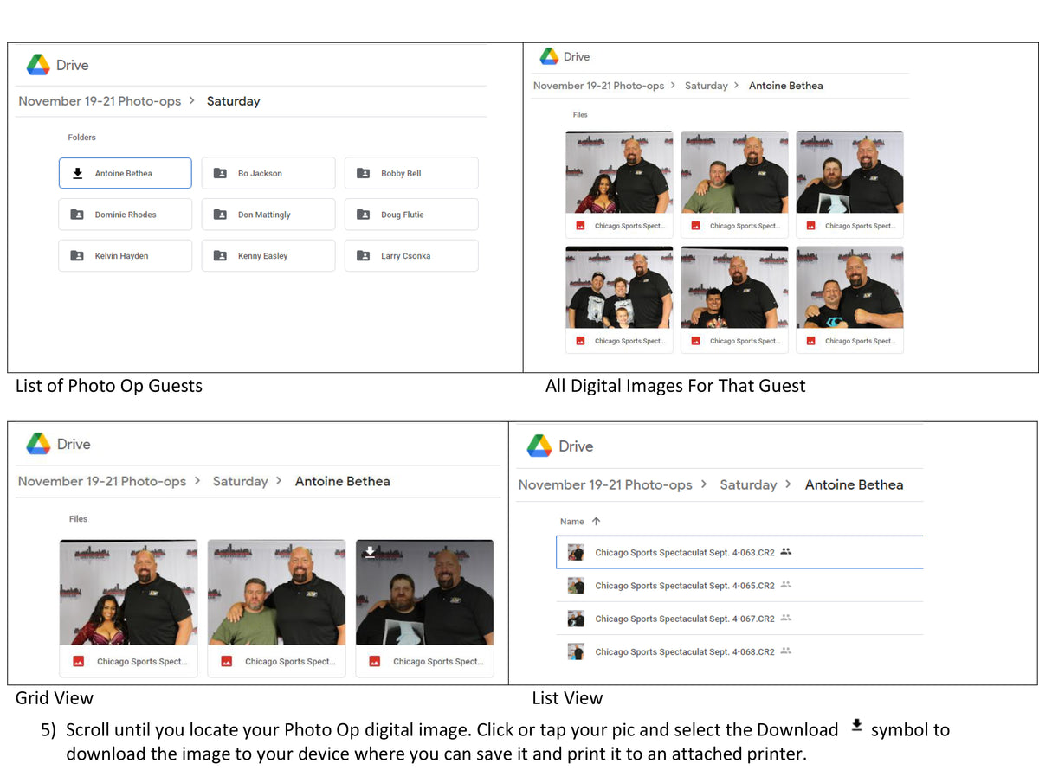Select the Bobby Bell shared folder icon

pos(363,173)
